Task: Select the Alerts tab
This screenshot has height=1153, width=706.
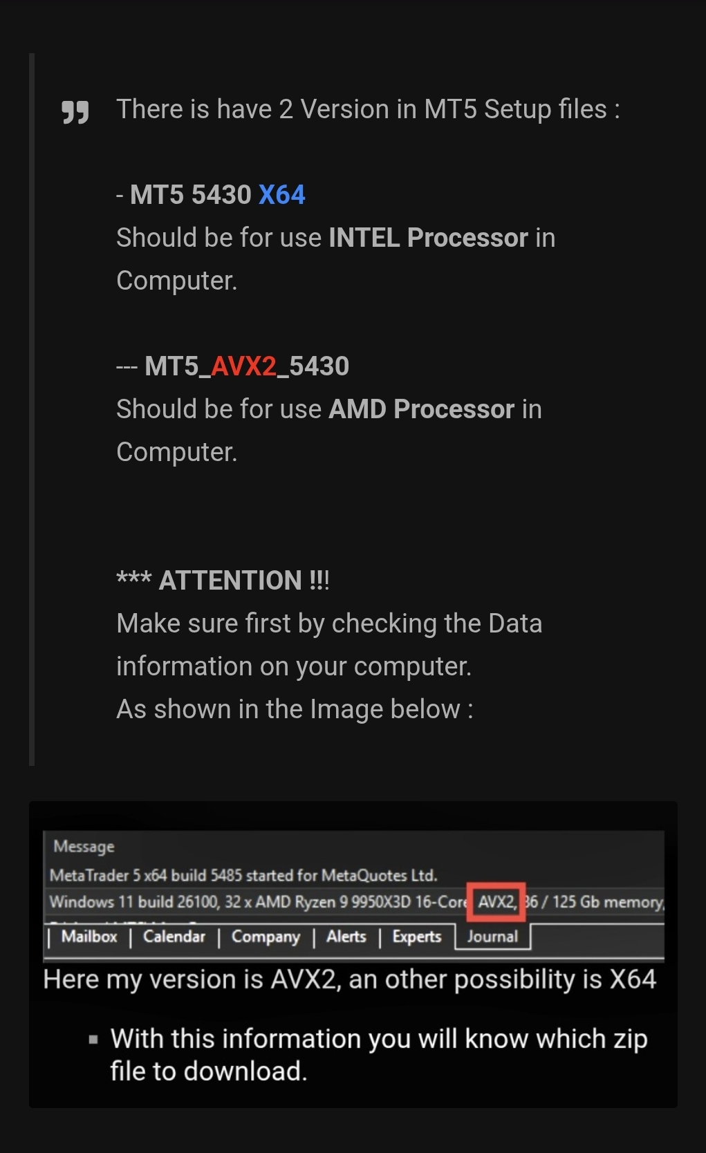Action: pos(346,937)
